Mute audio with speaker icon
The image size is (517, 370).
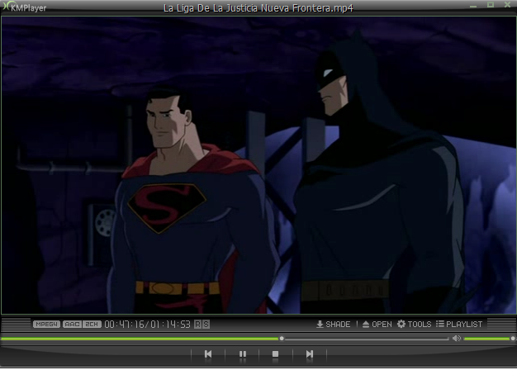pyautogui.click(x=457, y=339)
